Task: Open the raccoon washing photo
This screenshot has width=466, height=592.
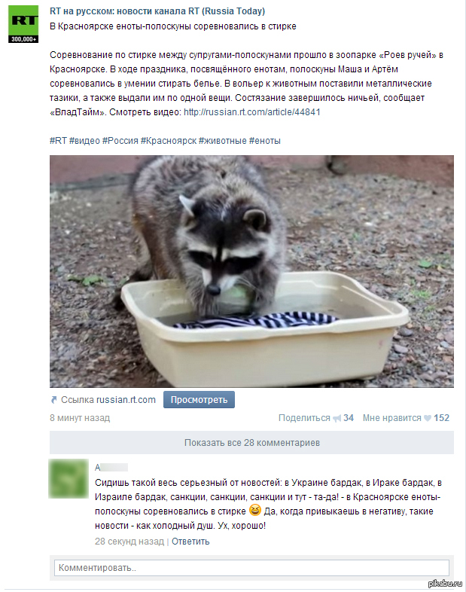Action: tap(251, 271)
